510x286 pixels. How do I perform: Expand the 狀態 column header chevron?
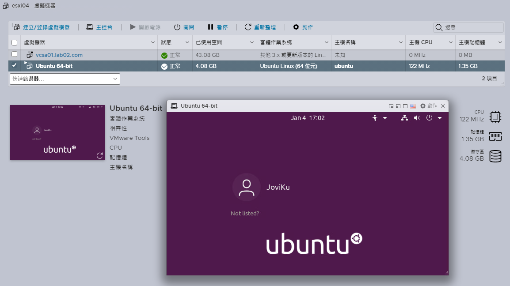187,42
